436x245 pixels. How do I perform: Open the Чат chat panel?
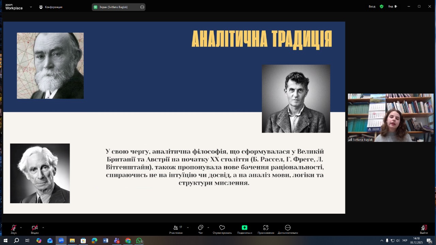pyautogui.click(x=201, y=228)
